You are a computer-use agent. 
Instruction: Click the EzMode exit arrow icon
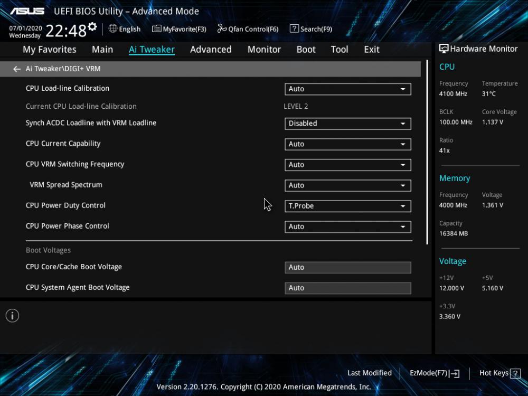(454, 373)
